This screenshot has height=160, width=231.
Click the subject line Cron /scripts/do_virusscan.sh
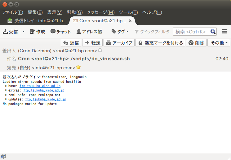pos(74,59)
